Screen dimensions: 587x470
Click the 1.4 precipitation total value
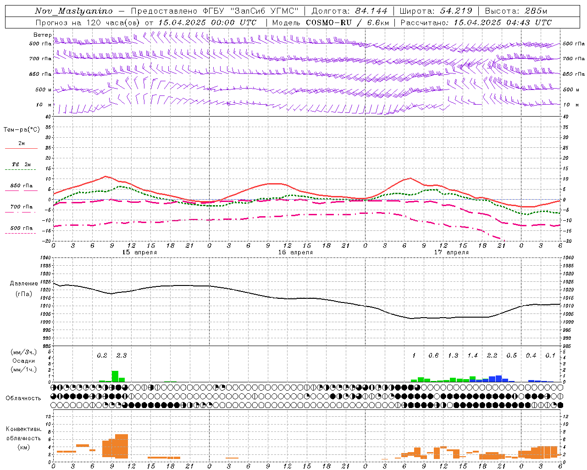pos(472,356)
